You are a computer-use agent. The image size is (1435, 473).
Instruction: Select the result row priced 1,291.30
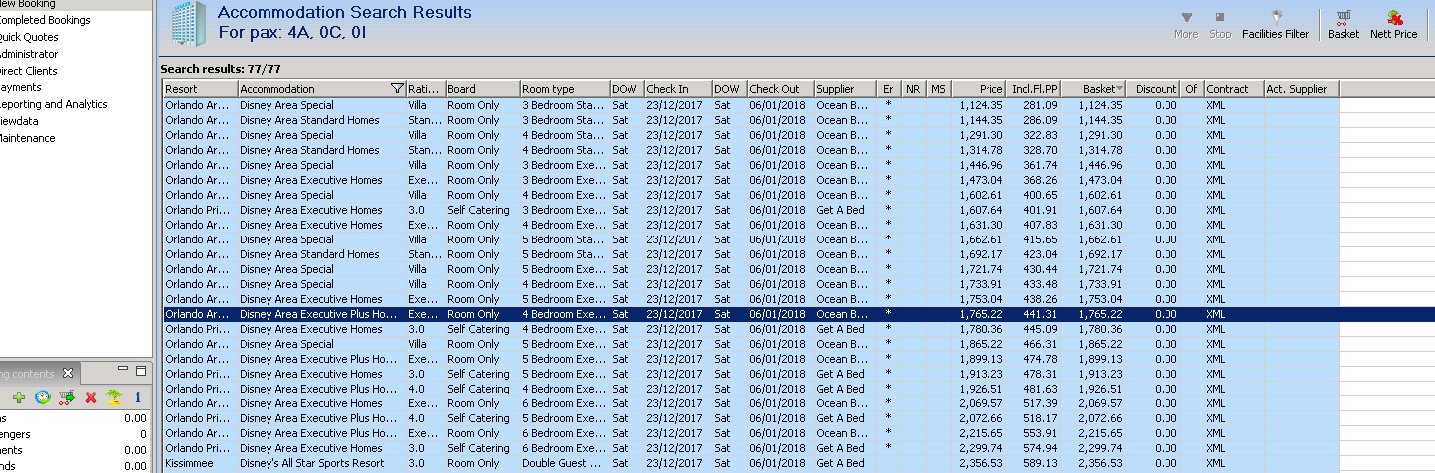point(751,135)
